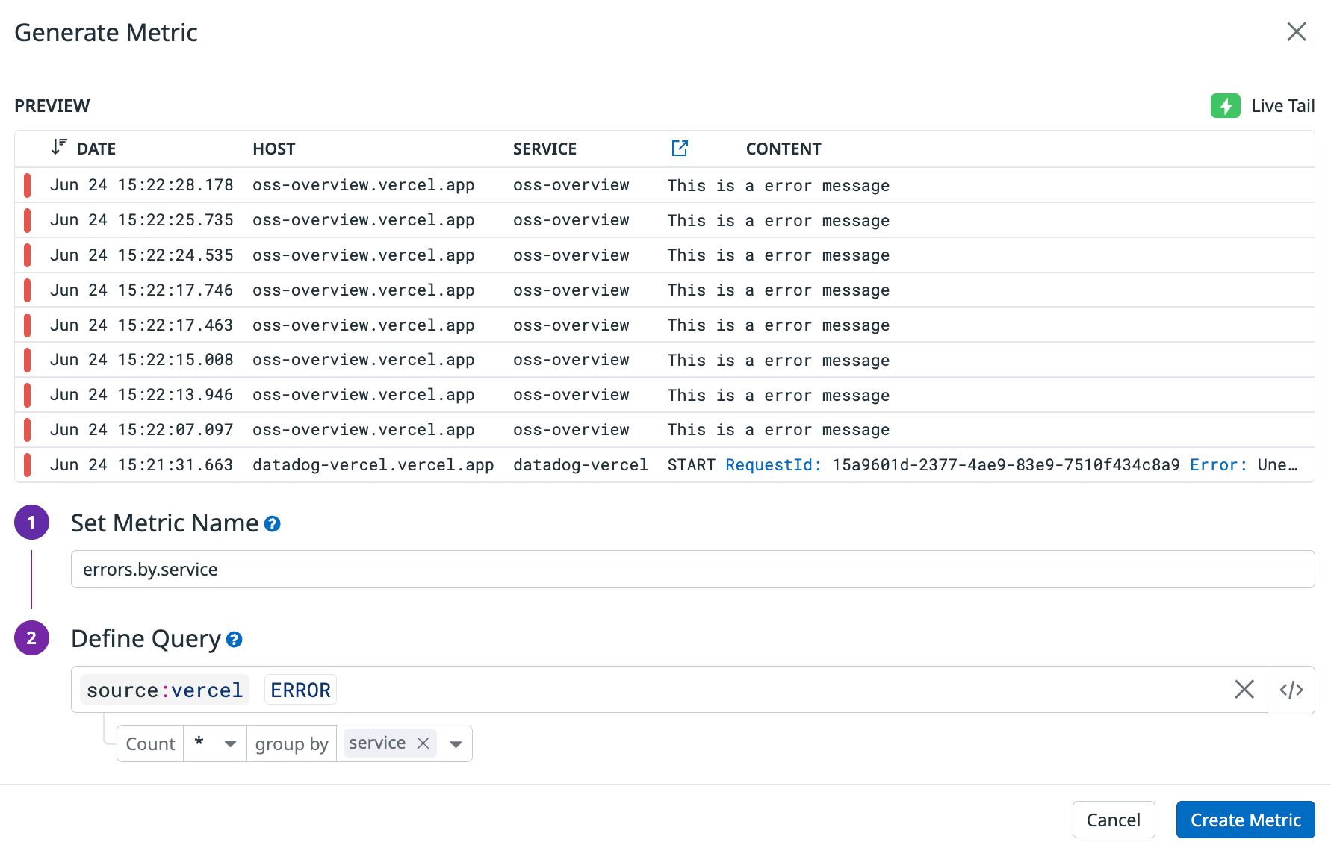Close the Generate Metric dialog

coord(1297,31)
